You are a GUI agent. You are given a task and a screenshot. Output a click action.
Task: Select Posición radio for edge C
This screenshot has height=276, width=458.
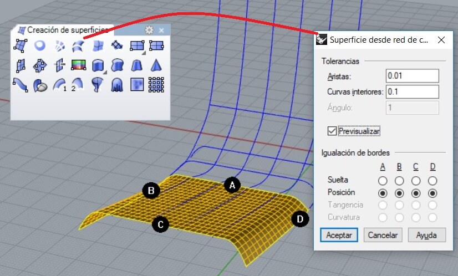416,193
